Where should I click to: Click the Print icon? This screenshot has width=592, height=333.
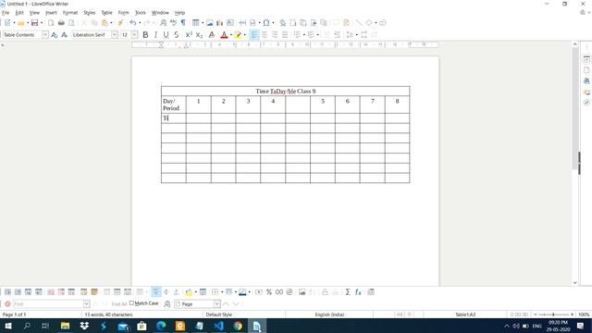61,23
